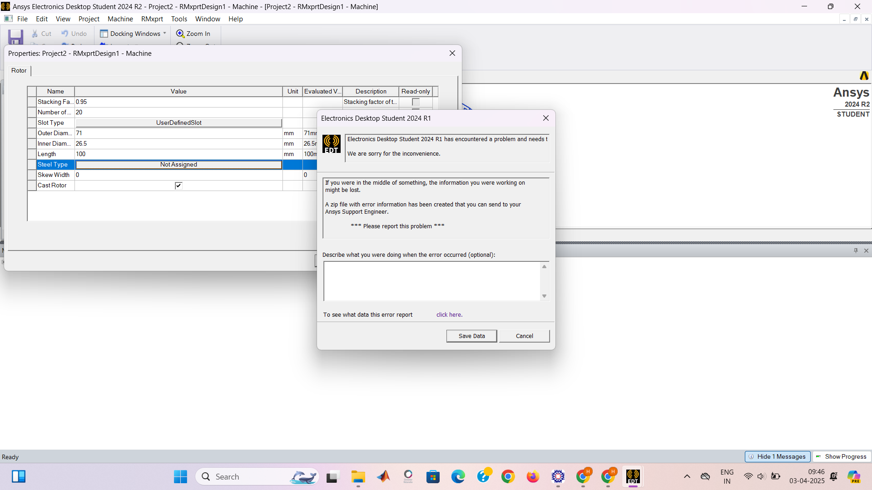Click the Read-only column header
Viewport: 872px width, 490px height.
[x=416, y=92]
